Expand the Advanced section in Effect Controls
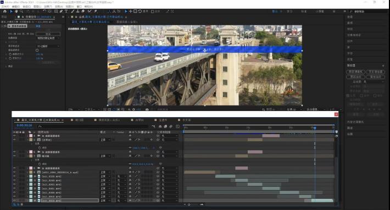 click(6, 67)
